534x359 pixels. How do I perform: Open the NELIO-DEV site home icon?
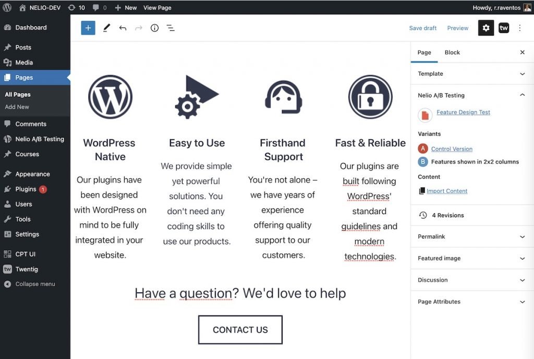(x=22, y=7)
